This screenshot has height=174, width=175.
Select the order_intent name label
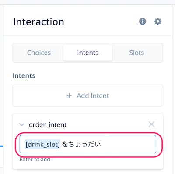48,125
